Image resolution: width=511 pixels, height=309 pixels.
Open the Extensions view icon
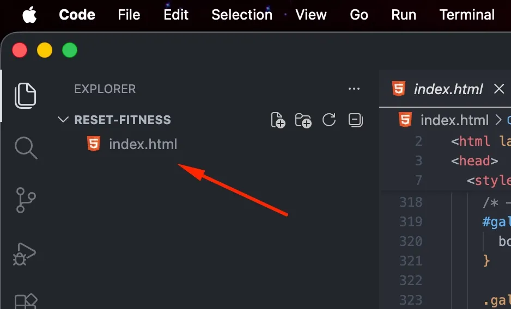pyautogui.click(x=26, y=301)
